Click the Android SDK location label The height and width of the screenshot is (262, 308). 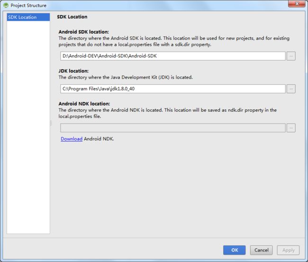coord(84,32)
